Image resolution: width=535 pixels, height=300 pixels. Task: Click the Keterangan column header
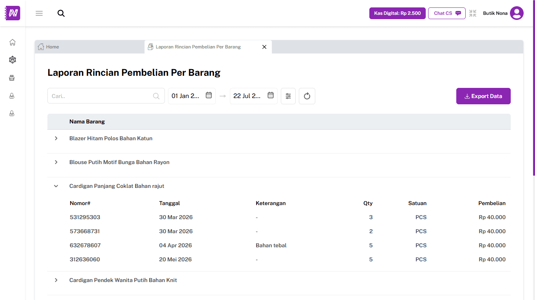[x=271, y=203]
